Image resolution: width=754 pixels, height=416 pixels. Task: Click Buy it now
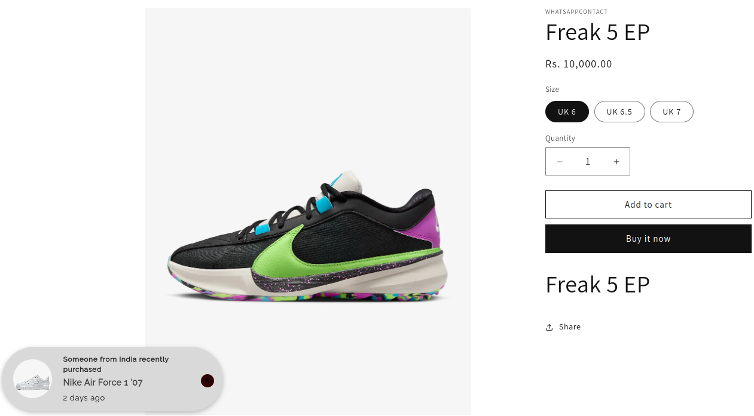tap(648, 239)
